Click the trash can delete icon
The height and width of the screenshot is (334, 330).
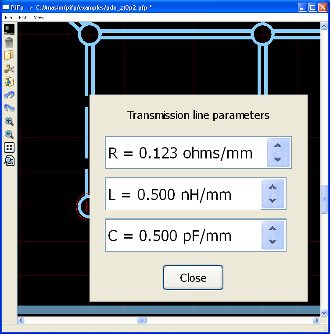[x=9, y=42]
